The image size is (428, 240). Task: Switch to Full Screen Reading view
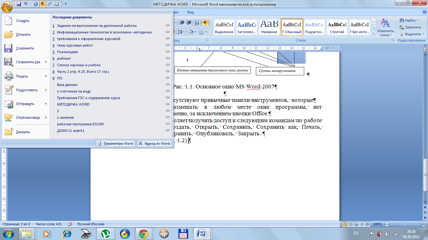coord(351,224)
